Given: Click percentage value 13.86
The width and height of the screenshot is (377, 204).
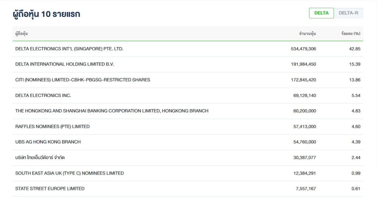Looking at the screenshot, I should [355, 80].
